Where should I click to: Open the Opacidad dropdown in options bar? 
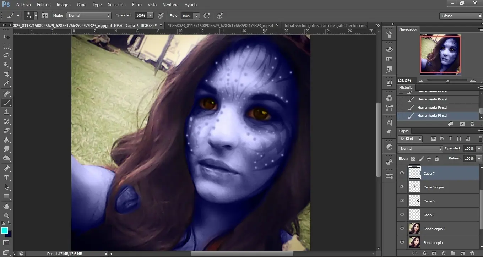point(150,16)
